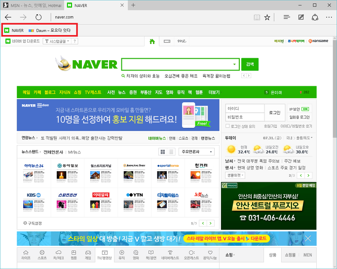
Task: Close the blue V app banner
Action: 308,238
